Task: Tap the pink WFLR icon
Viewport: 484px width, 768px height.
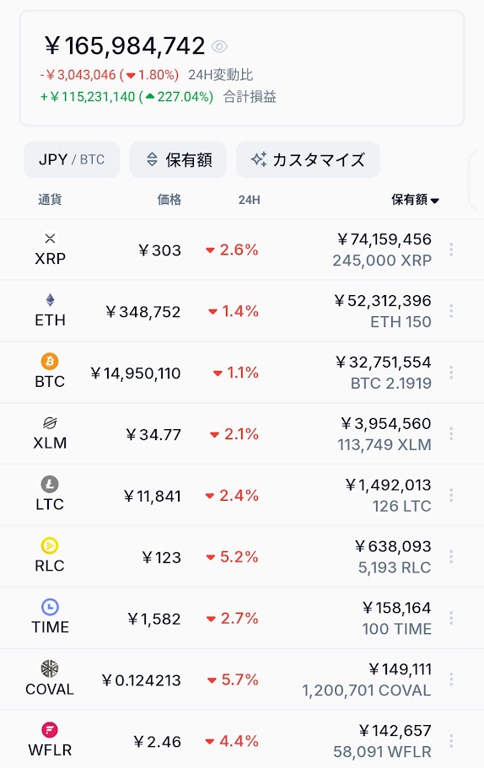Action: coord(50,730)
